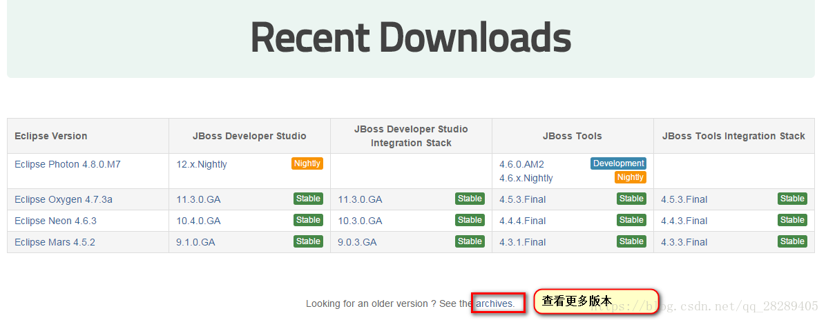Viewport: 826px width, 320px height.
Task: Click the Stable badge beside 9.1.0.GA
Action: click(308, 241)
